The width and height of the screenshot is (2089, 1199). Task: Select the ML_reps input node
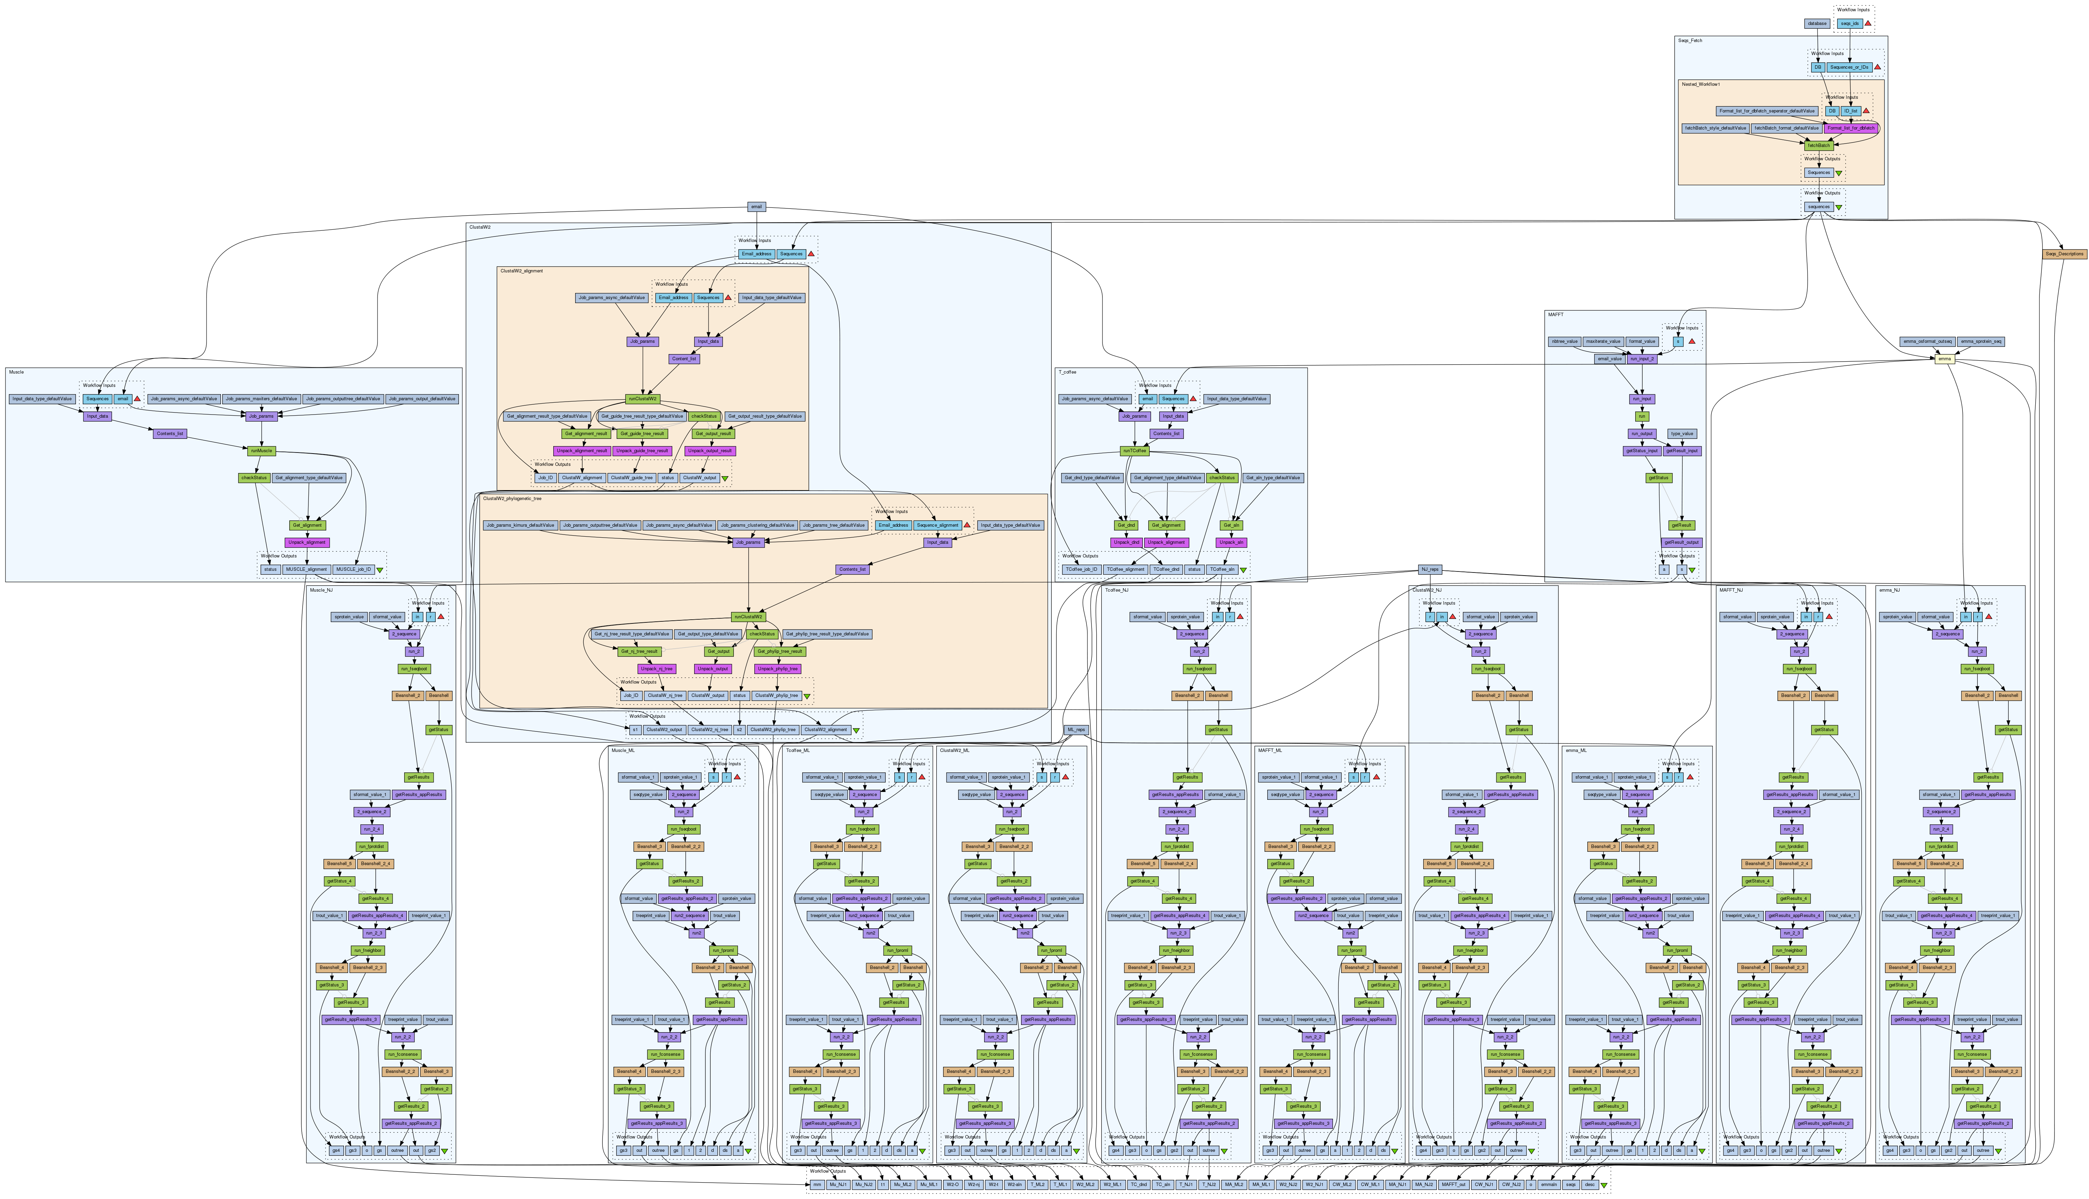click(1076, 730)
